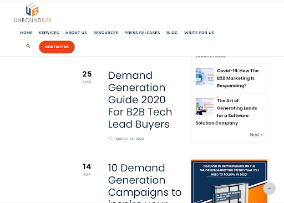The image size is (284, 203).
Task: Open the Blog page
Action: point(172,33)
